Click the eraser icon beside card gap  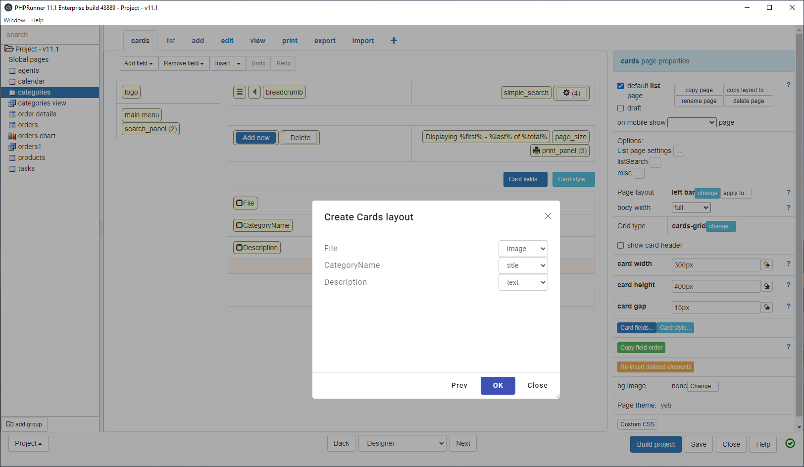tap(767, 308)
